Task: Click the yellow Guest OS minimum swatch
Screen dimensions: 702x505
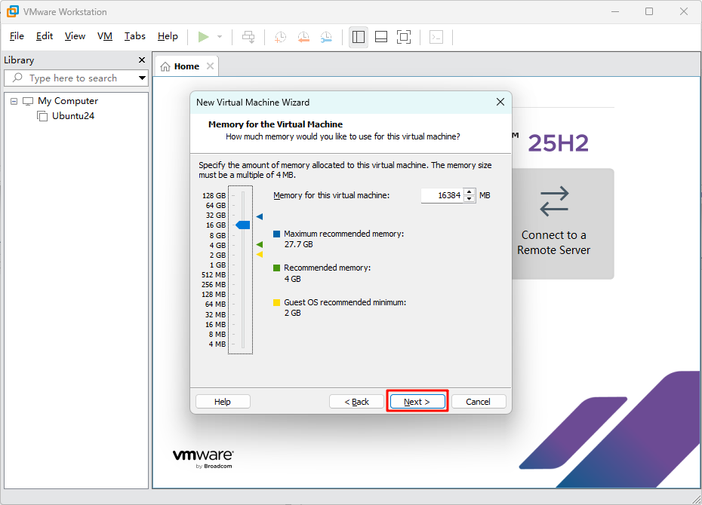Action: 277,302
